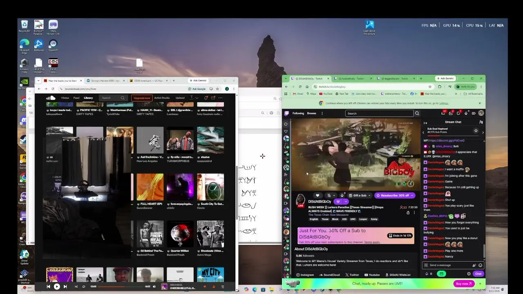Toggle like on South City To Gut track

pyautogui.click(x=199, y=204)
